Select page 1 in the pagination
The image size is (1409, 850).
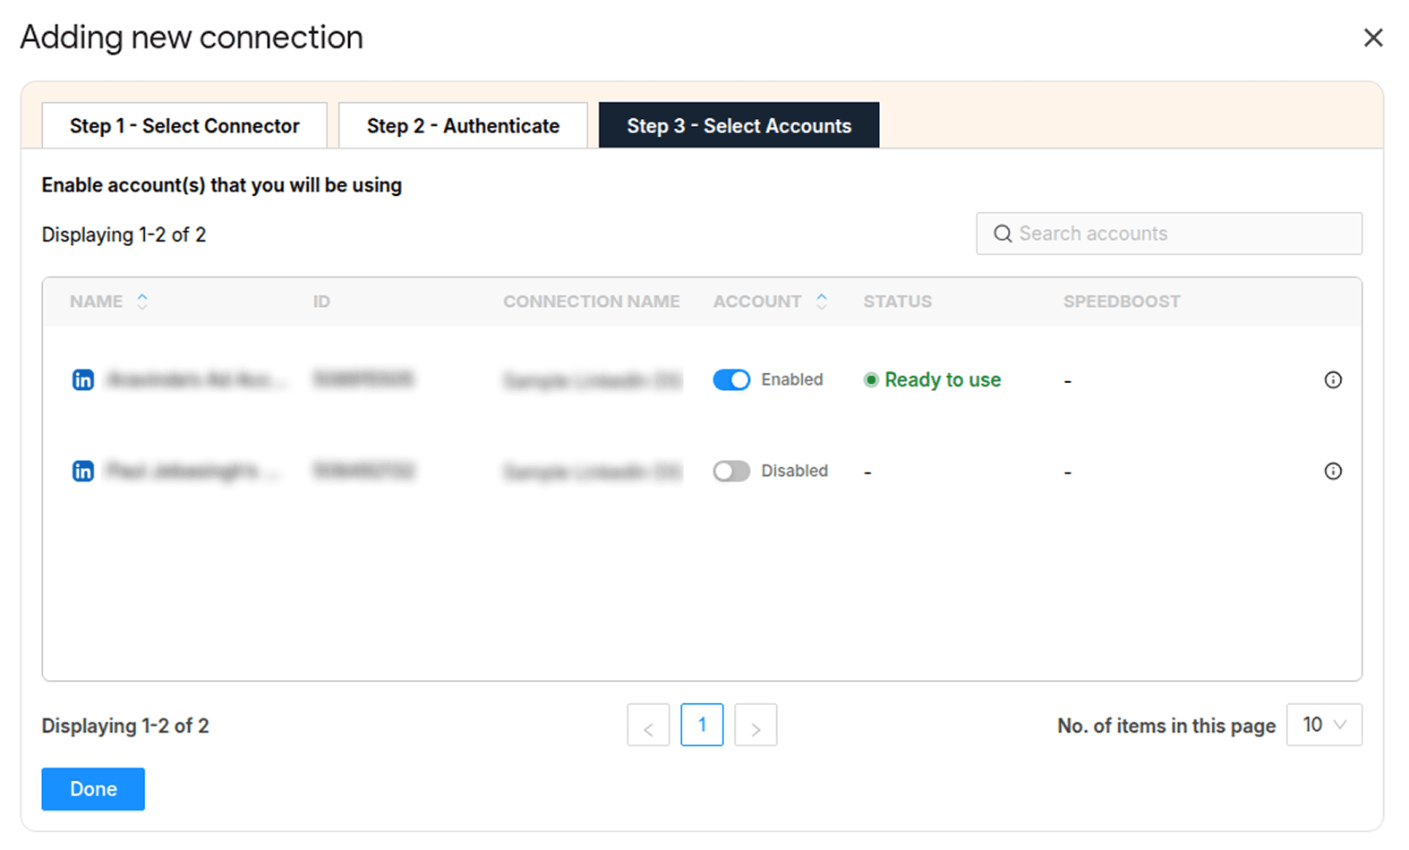coord(702,725)
